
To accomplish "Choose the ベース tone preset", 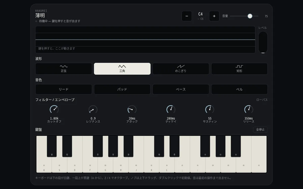I will point(181,89).
